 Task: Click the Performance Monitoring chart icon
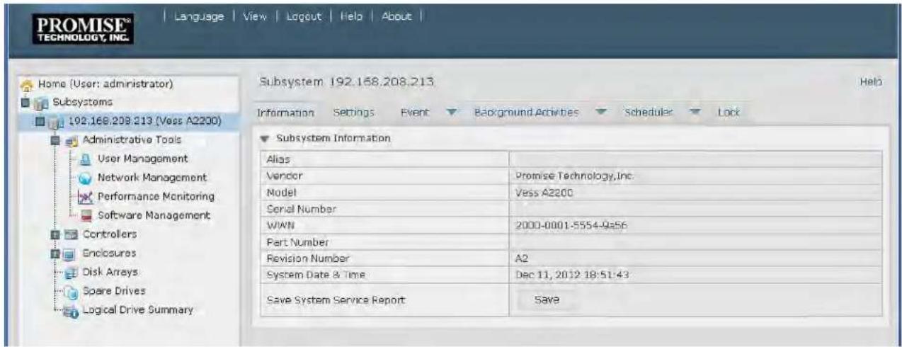click(84, 197)
